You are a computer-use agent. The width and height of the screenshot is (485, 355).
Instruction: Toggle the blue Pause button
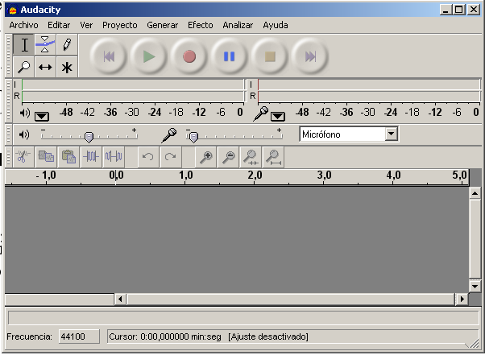[x=230, y=56]
